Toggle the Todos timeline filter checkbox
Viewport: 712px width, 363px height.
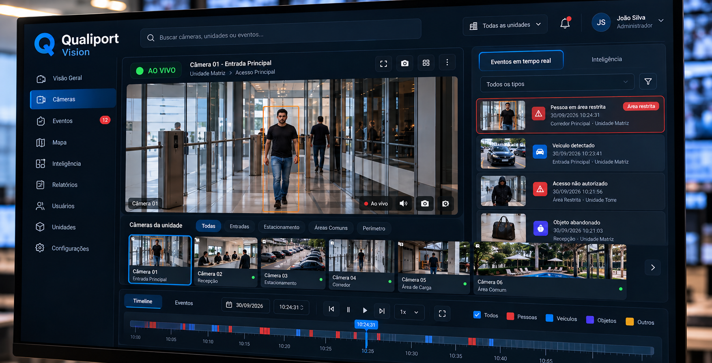477,315
